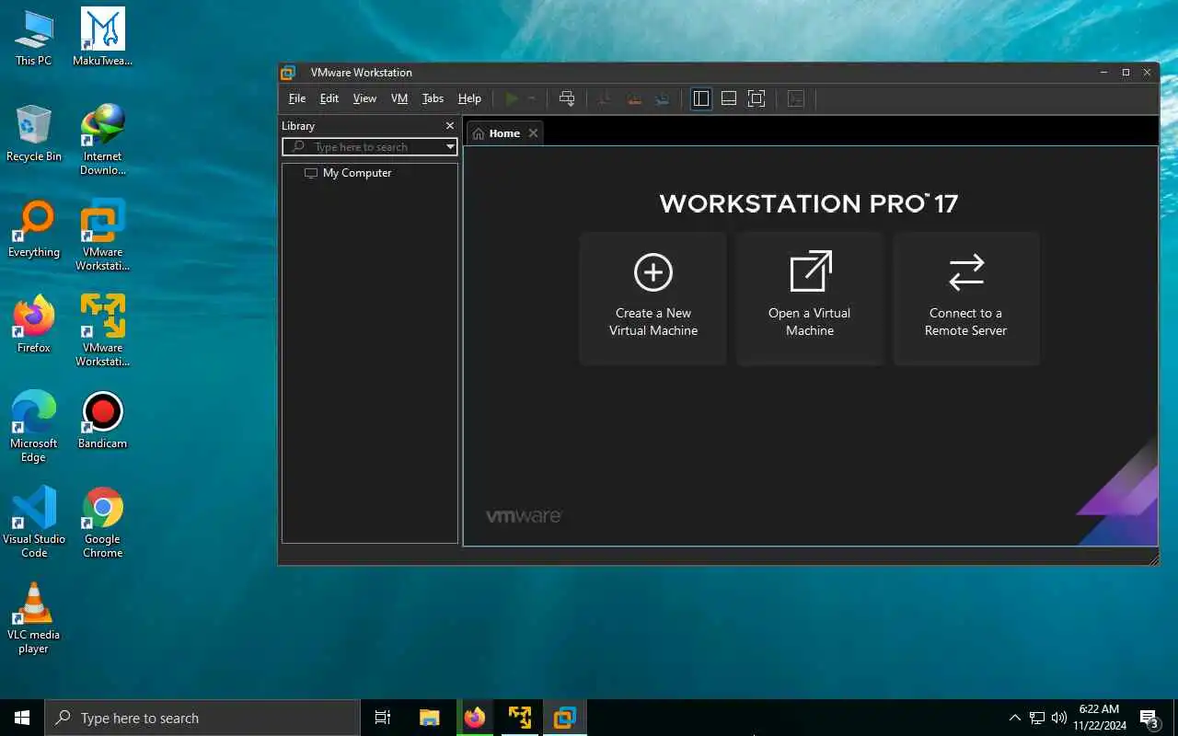This screenshot has height=736, width=1178.
Task: Open Task View on the taskbar
Action: (x=383, y=718)
